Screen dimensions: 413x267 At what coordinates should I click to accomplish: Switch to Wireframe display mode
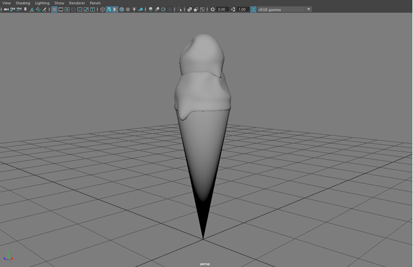[x=103, y=9]
